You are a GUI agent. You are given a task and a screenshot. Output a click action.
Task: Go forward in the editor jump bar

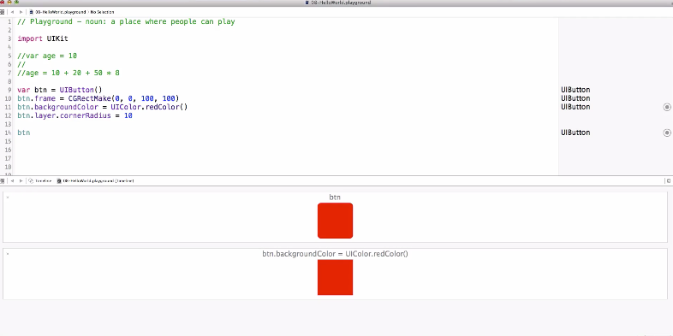[x=21, y=12]
